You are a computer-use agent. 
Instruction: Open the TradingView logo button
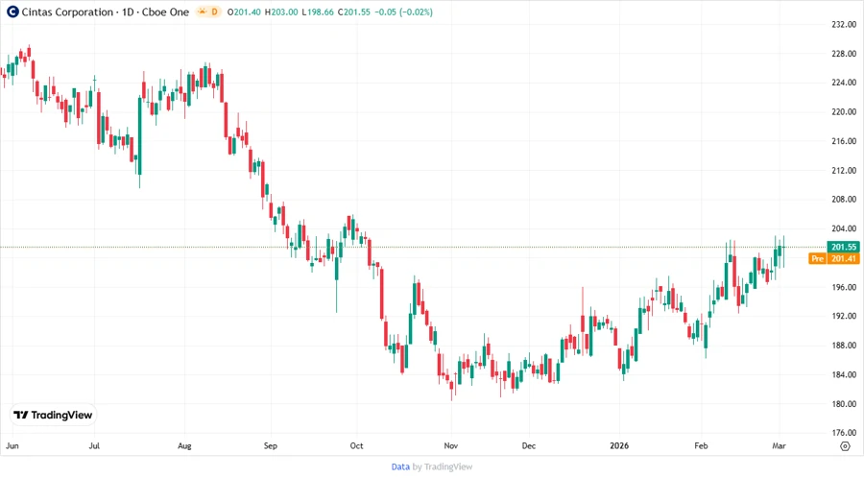(x=53, y=415)
